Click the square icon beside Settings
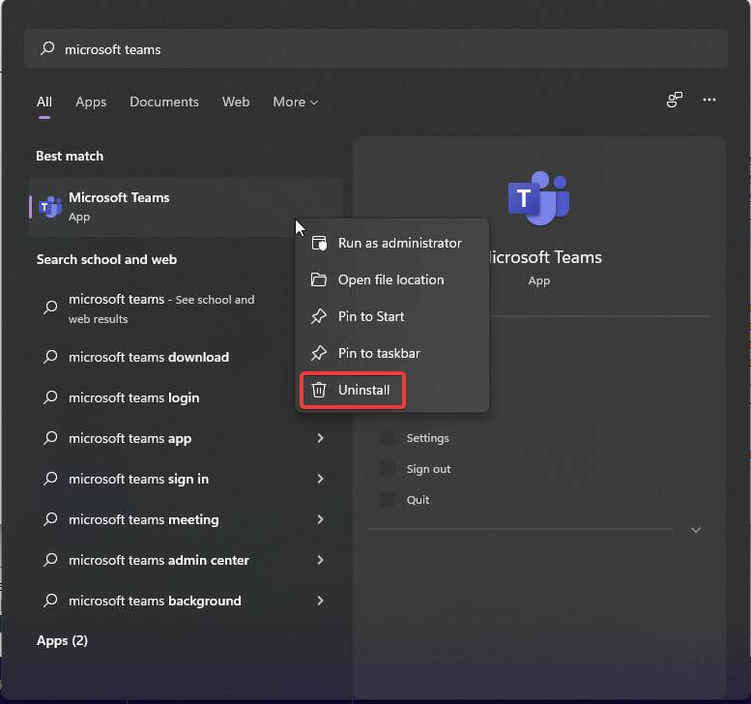The width and height of the screenshot is (751, 704). tap(388, 438)
